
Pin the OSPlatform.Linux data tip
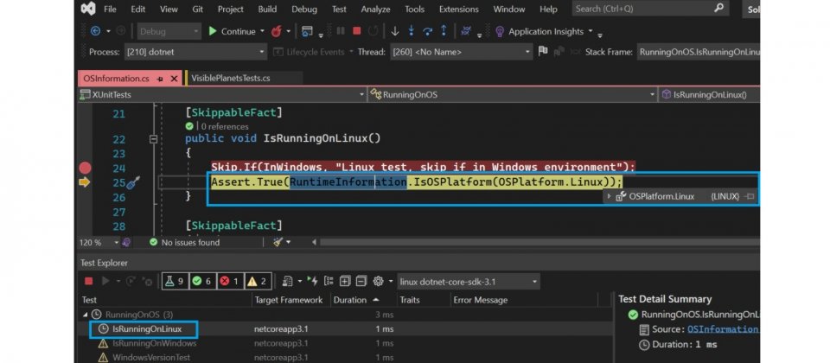coord(750,196)
